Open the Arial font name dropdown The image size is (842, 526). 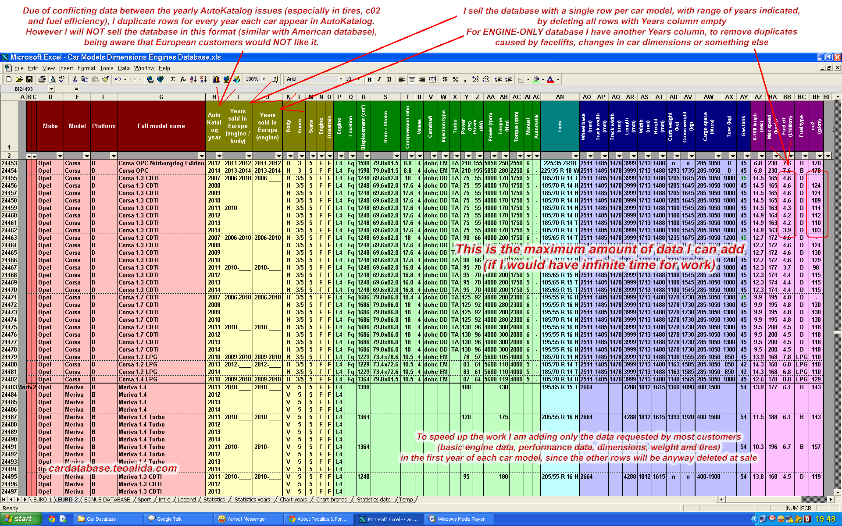(341, 79)
